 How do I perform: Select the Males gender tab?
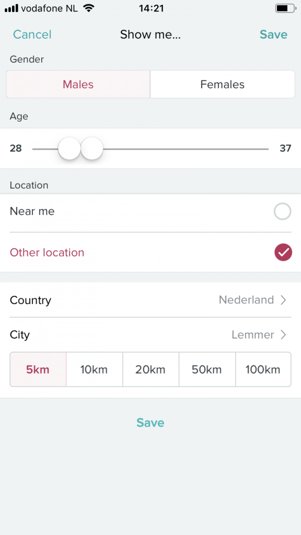pos(77,84)
